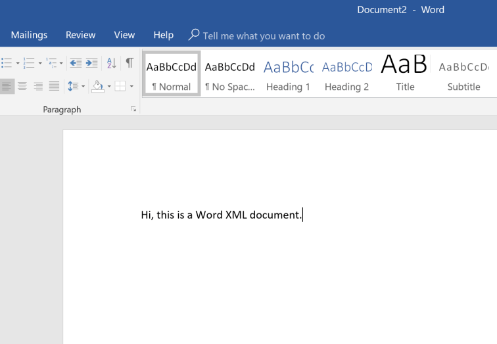Center the paragraph text
The width and height of the screenshot is (497, 344).
pos(22,86)
